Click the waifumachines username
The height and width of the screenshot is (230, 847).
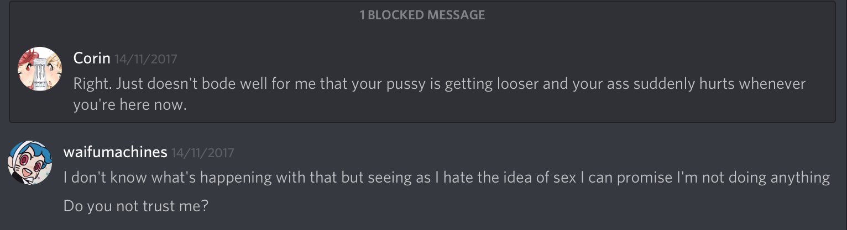pyautogui.click(x=115, y=152)
